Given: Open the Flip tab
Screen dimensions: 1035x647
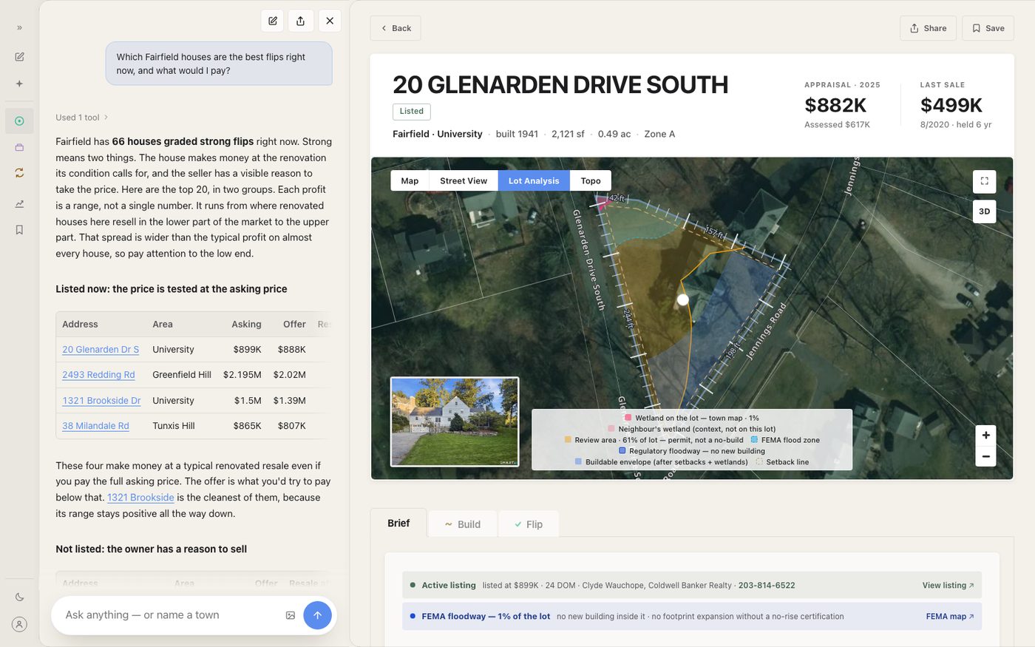Looking at the screenshot, I should [x=529, y=524].
